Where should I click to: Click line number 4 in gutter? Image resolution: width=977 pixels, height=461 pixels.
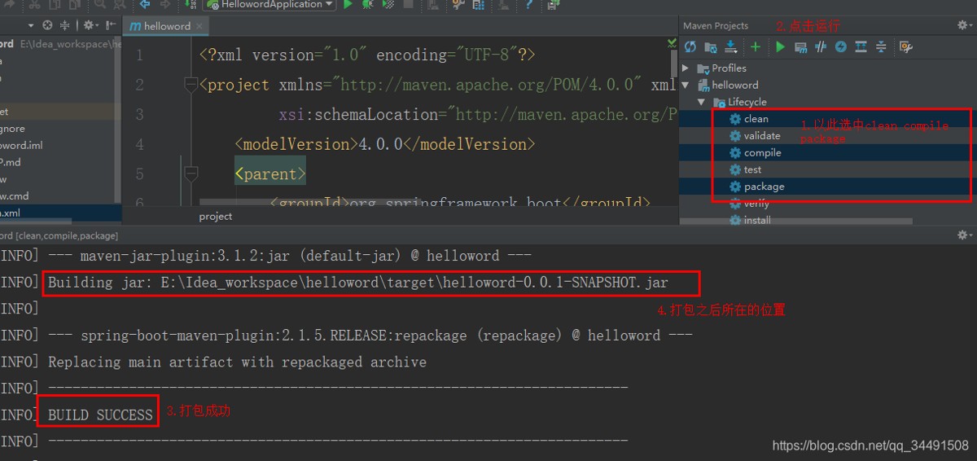(139, 144)
